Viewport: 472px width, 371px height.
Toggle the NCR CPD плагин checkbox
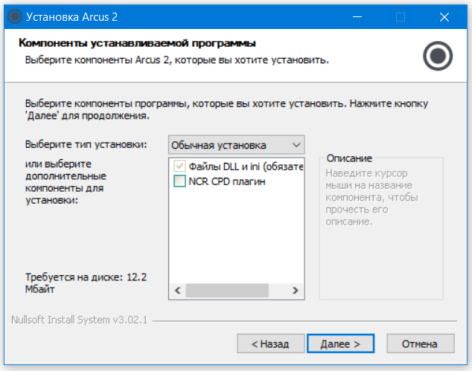[179, 181]
